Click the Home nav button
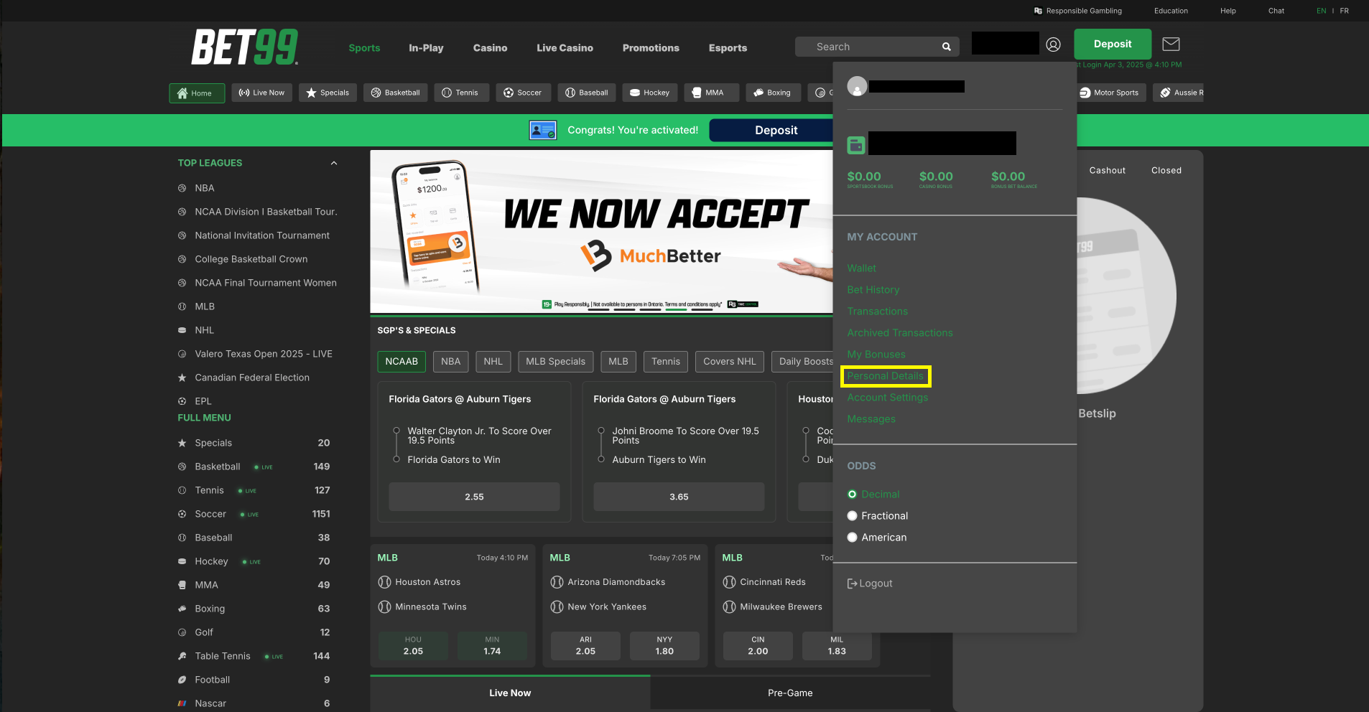1369x712 pixels. tap(197, 93)
